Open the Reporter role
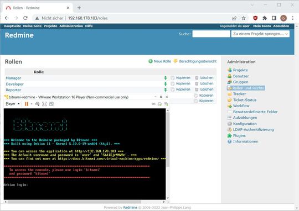Screen dimensions: 299x211 (13, 90)
